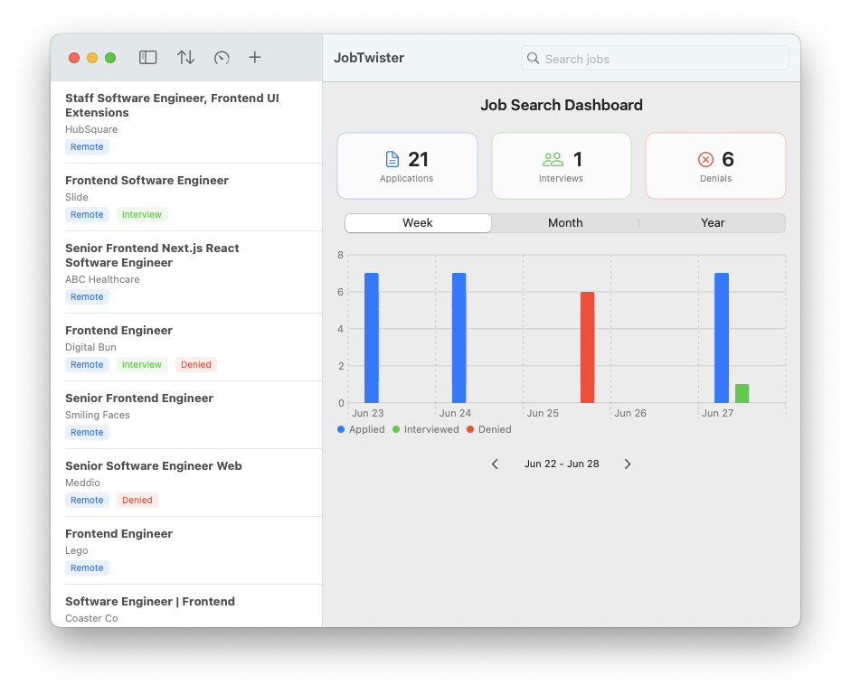Select Software Engineer | Frontend Coaster Co
Viewport: 851px width, 694px height.
pos(186,606)
